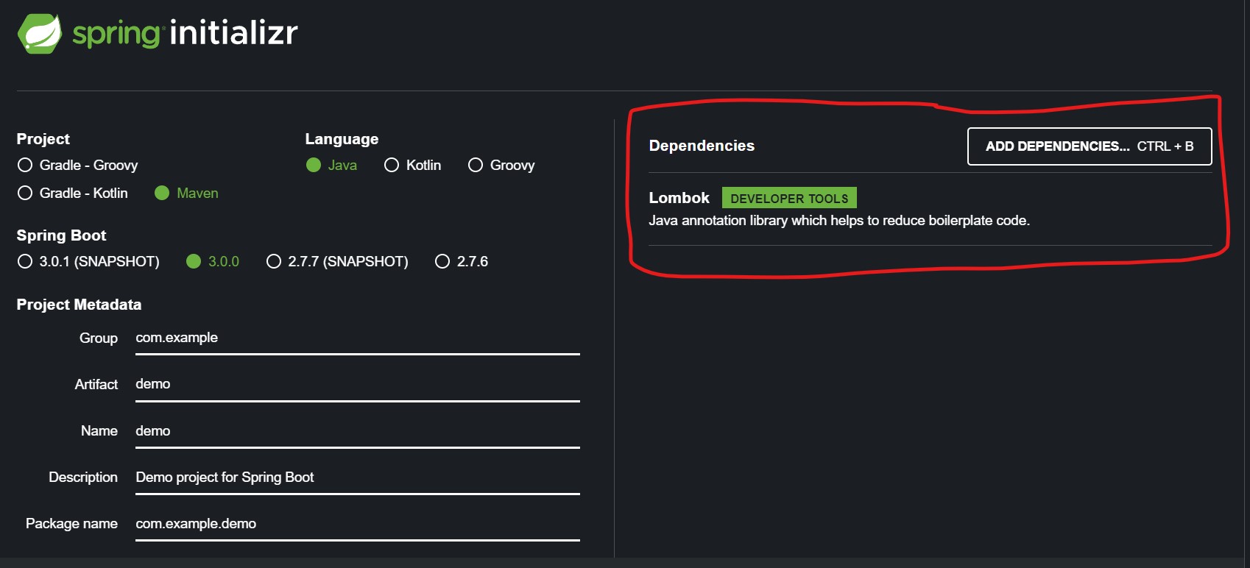1250x568 pixels.
Task: Click the Lombok description text
Action: pos(839,221)
